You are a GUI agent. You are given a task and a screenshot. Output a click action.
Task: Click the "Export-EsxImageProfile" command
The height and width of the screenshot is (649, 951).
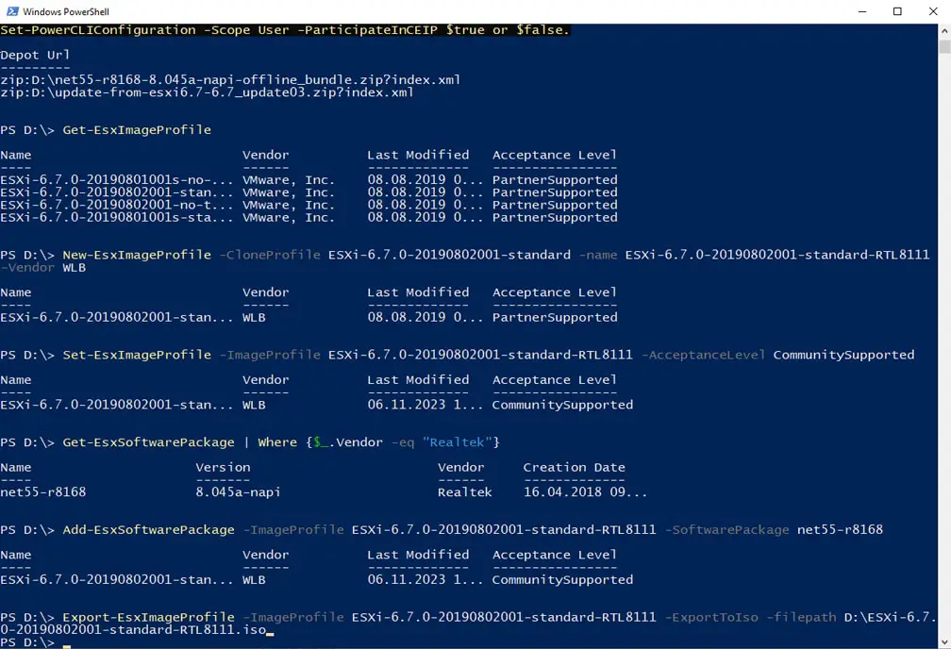(x=149, y=617)
